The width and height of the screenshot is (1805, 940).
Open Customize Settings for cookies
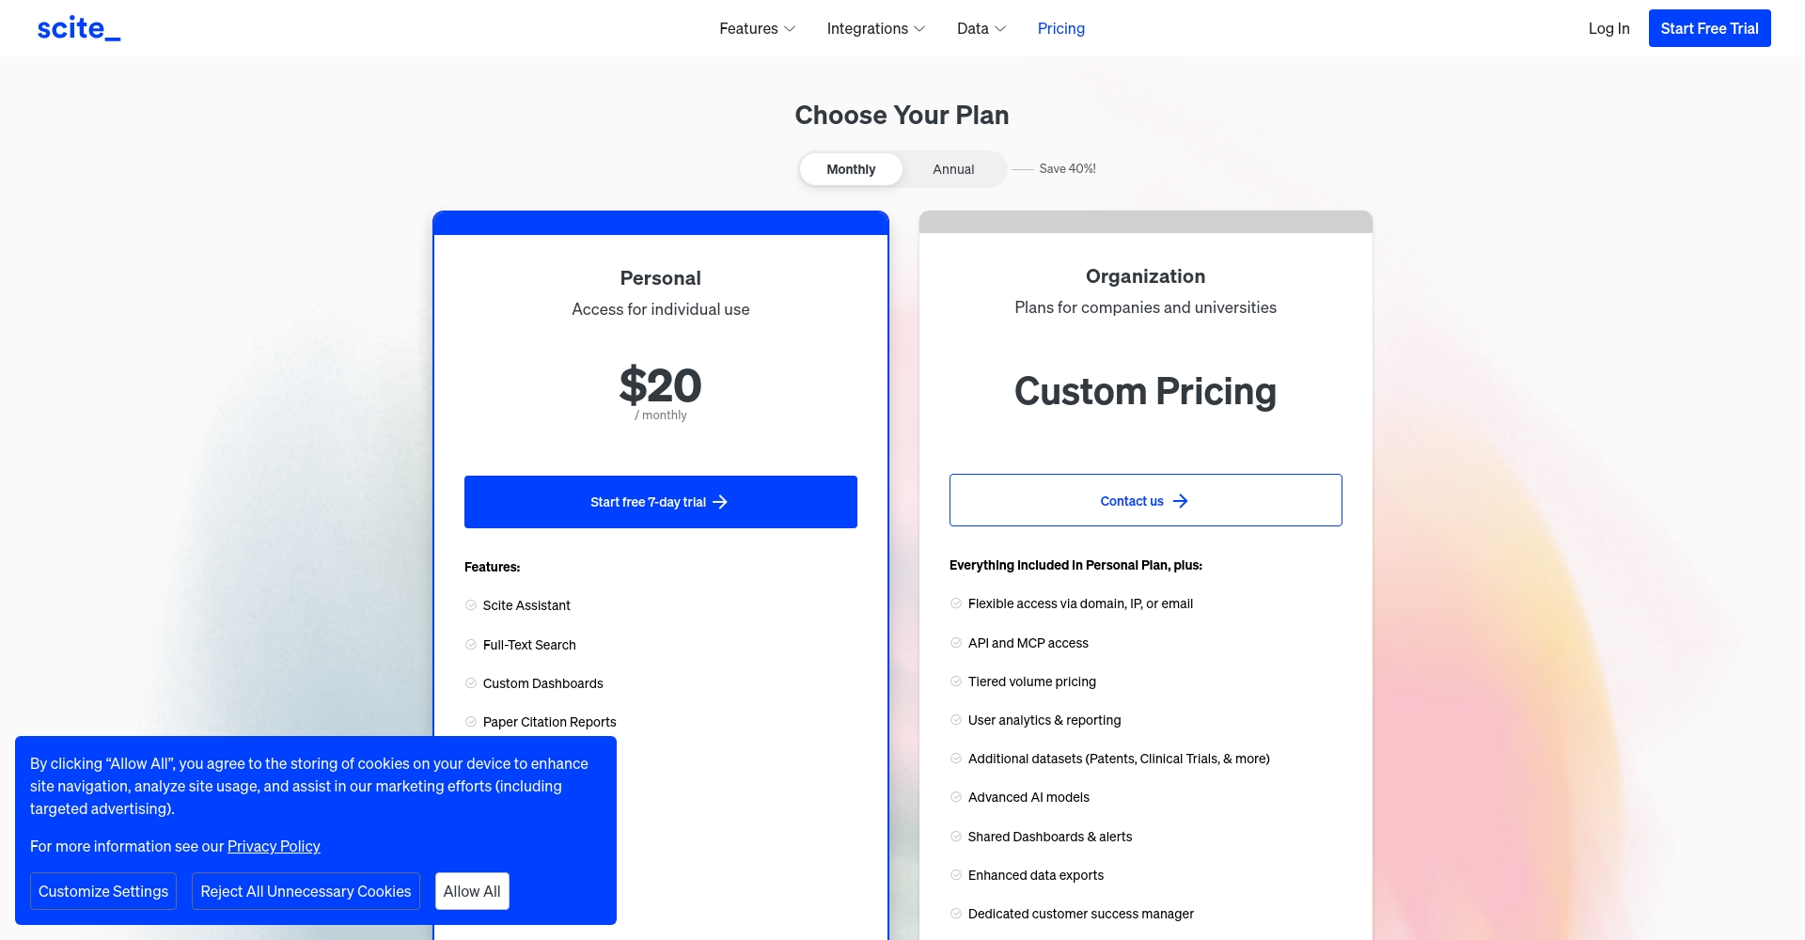point(103,891)
